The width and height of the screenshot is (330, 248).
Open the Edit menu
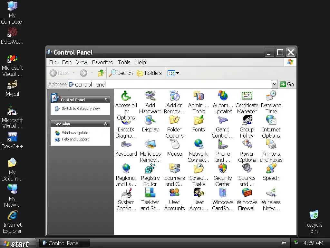[x=66, y=62]
